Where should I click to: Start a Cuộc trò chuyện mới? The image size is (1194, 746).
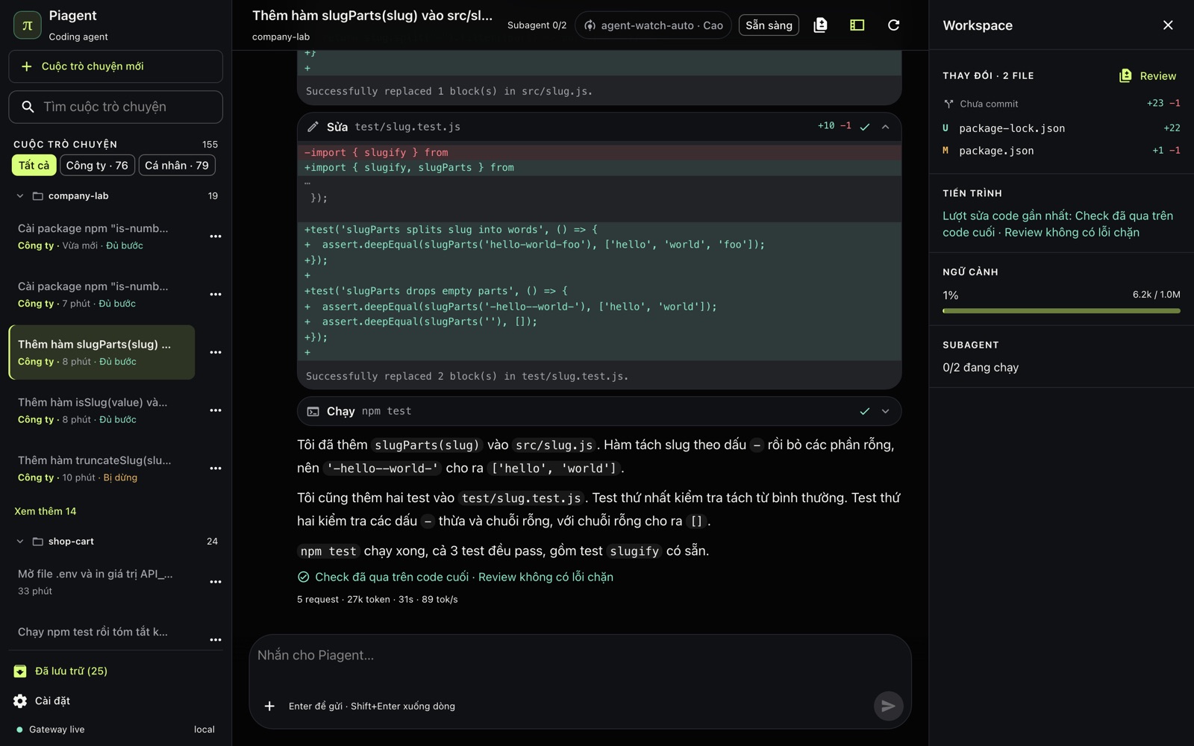[116, 66]
